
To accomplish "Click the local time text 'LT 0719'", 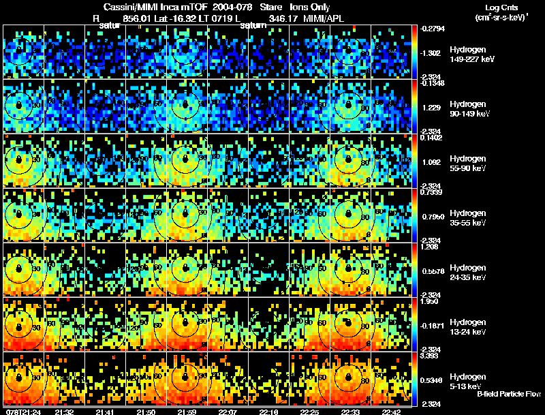I will 216,18.
